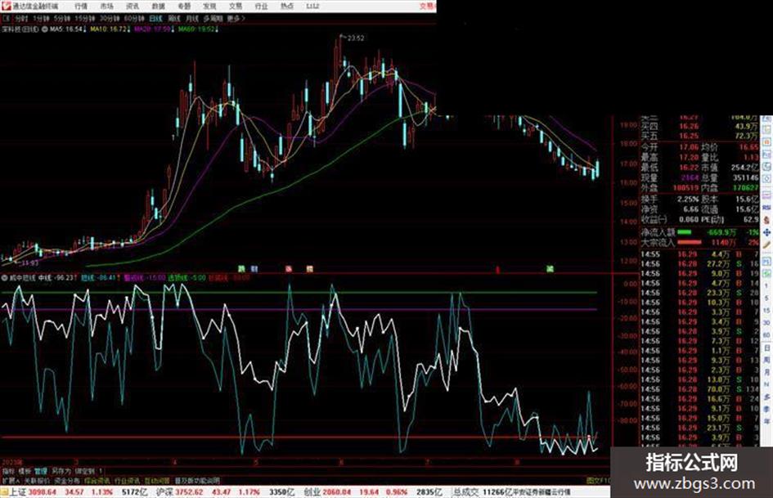Expand the 扩展 panel toggle
The image size is (773, 498).
tap(11, 480)
